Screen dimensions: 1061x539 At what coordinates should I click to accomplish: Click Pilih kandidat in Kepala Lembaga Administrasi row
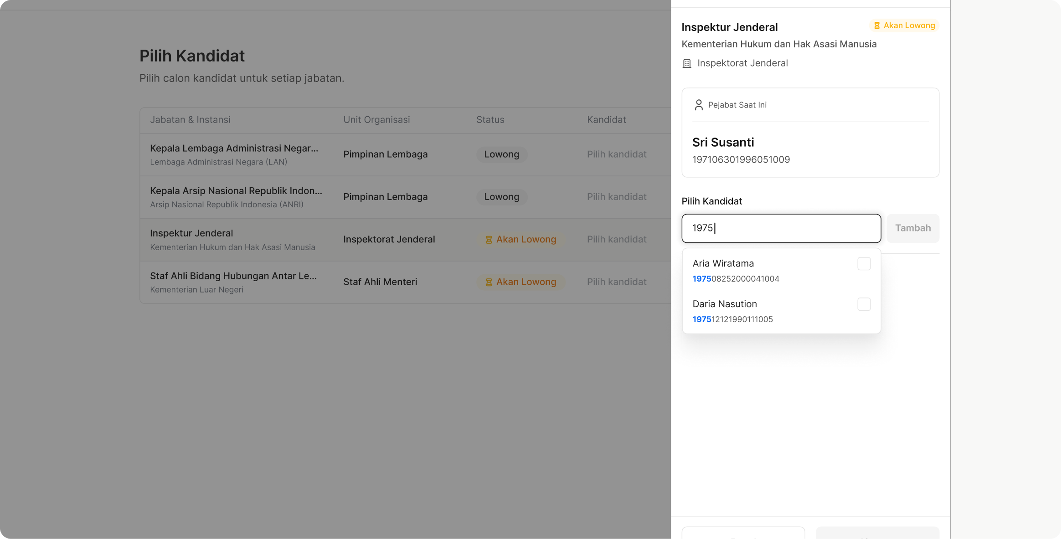(x=616, y=154)
